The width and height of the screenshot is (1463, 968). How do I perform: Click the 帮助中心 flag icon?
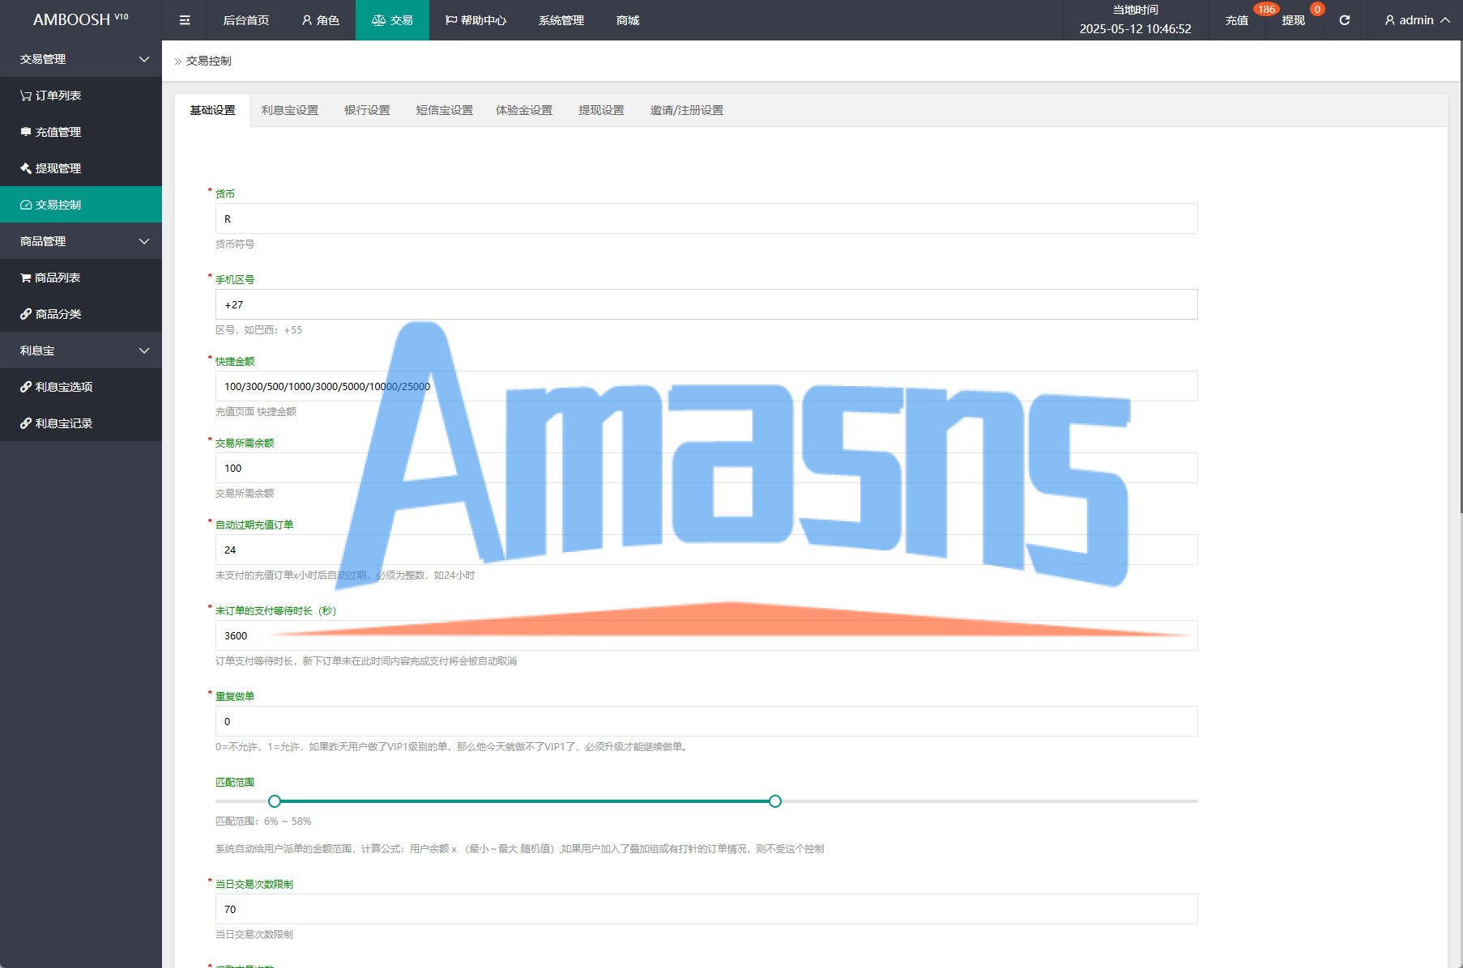point(451,20)
